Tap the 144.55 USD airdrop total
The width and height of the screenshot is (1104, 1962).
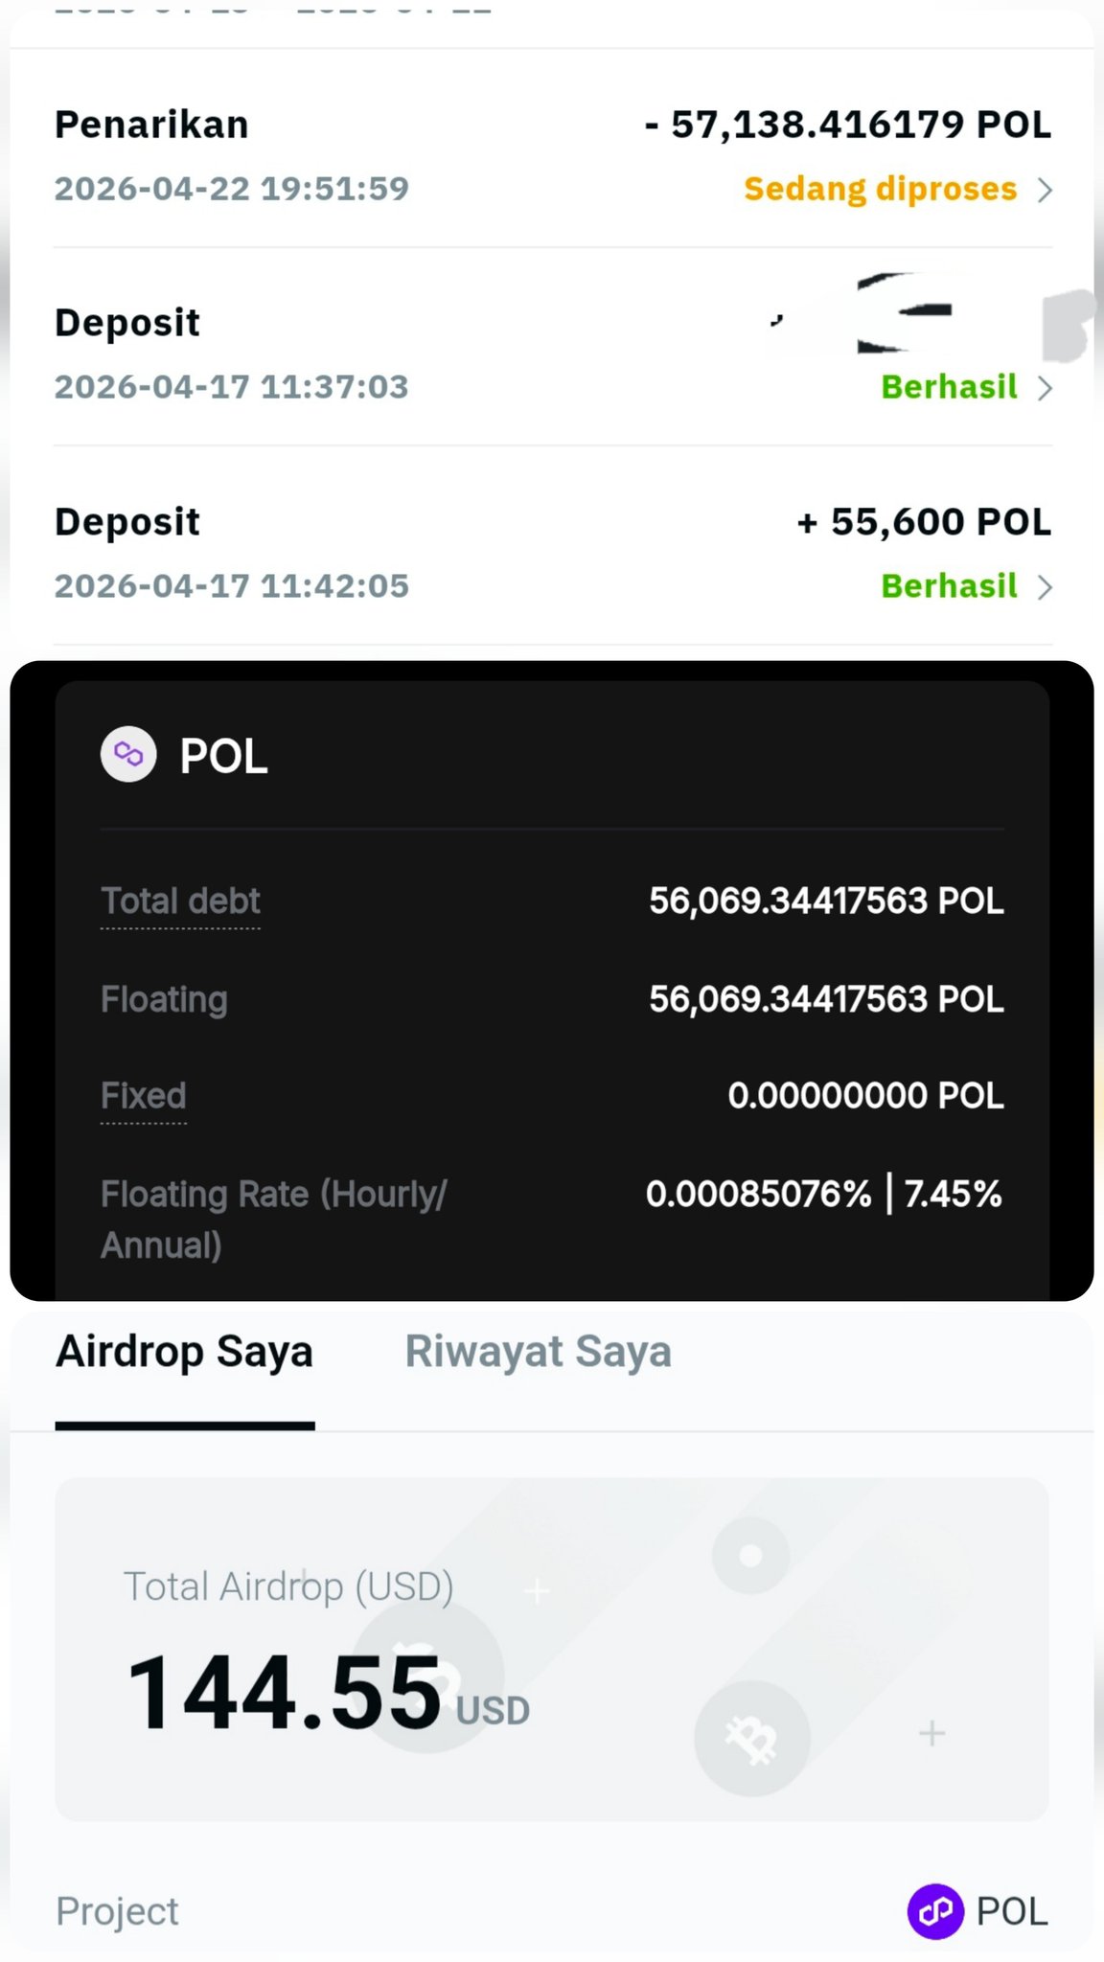pos(284,1694)
